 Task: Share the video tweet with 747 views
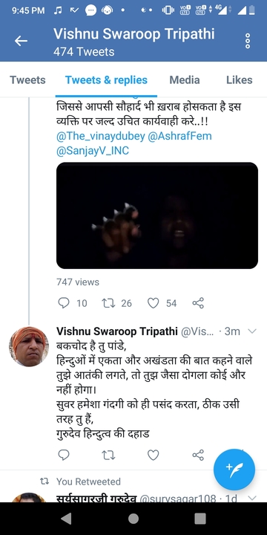(198, 302)
